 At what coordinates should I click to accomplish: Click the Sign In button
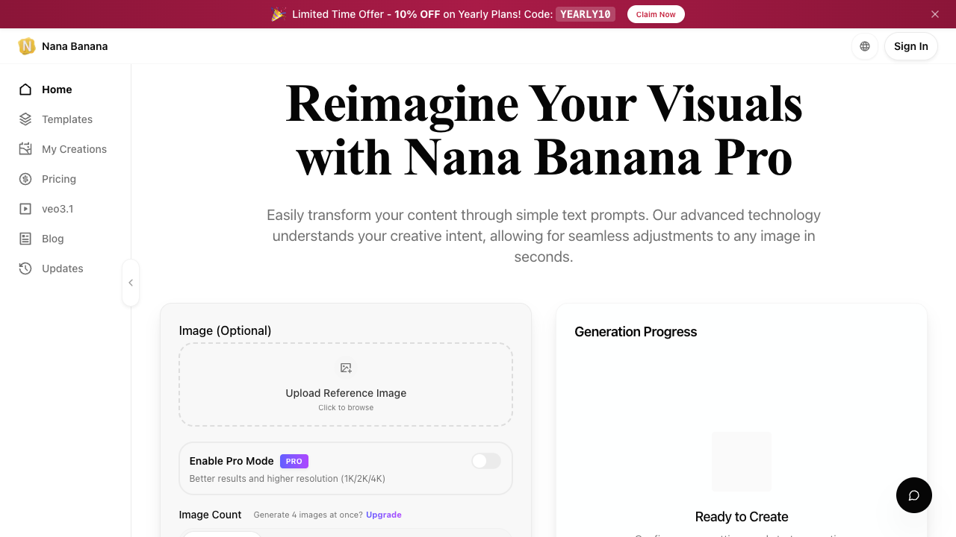(x=910, y=46)
